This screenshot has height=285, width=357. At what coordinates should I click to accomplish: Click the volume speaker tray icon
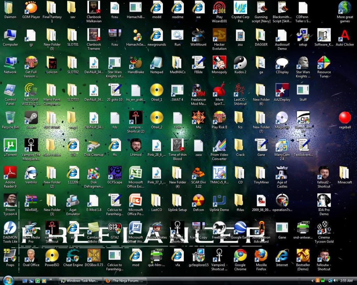coord(335,281)
